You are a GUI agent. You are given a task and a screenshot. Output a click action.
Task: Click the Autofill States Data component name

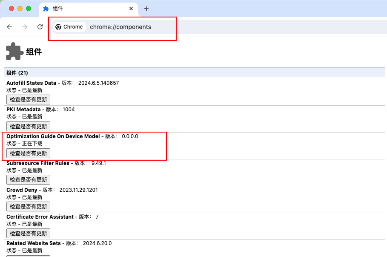point(32,83)
